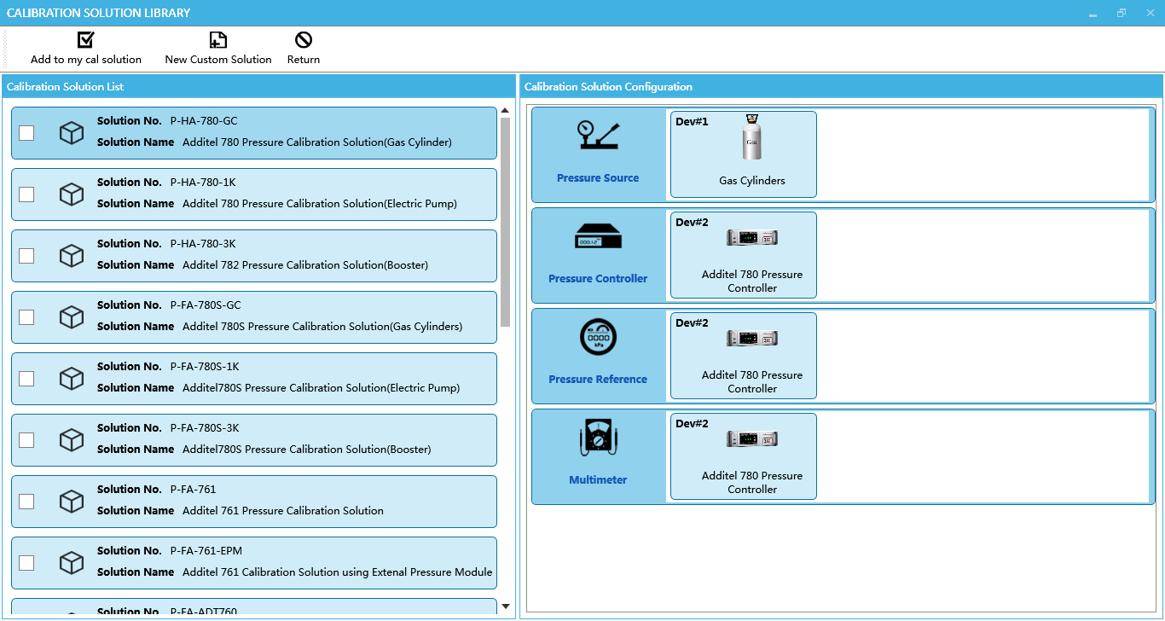
Task: Click name Additel 782 Pressure Calibration Solution(Booster)
Action: coord(305,265)
